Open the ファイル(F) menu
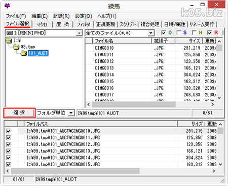The width and height of the screenshot is (228, 186). [x=16, y=16]
